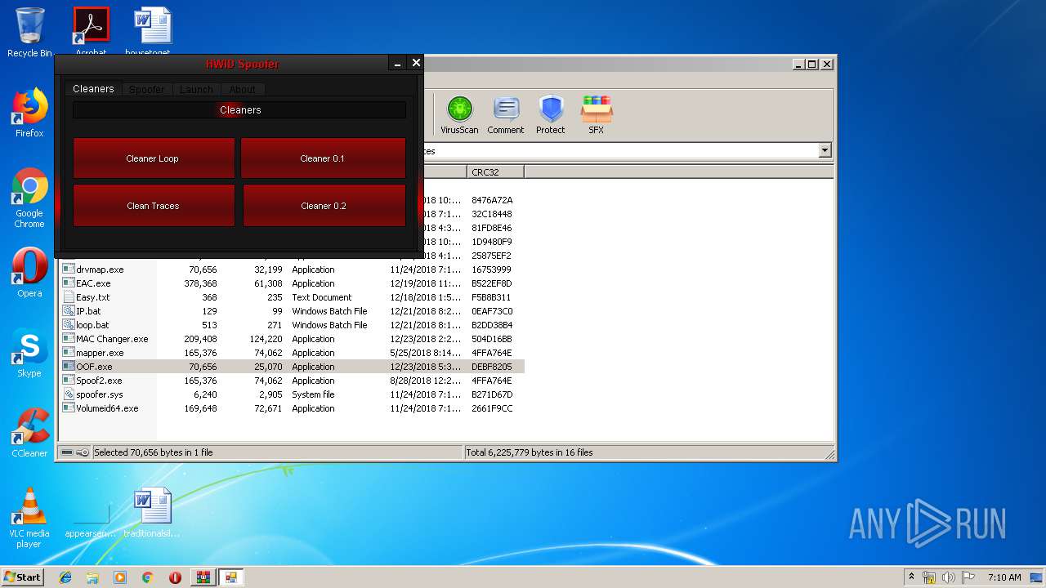
Task: Select the EAC.exe file icon
Action: coord(69,283)
